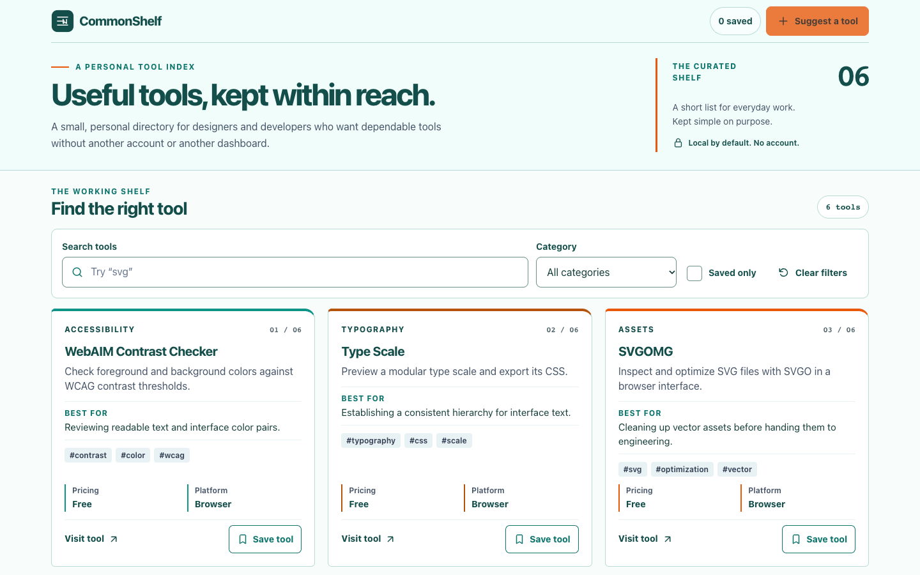
Task: Click the #css tag
Action: coord(418,440)
